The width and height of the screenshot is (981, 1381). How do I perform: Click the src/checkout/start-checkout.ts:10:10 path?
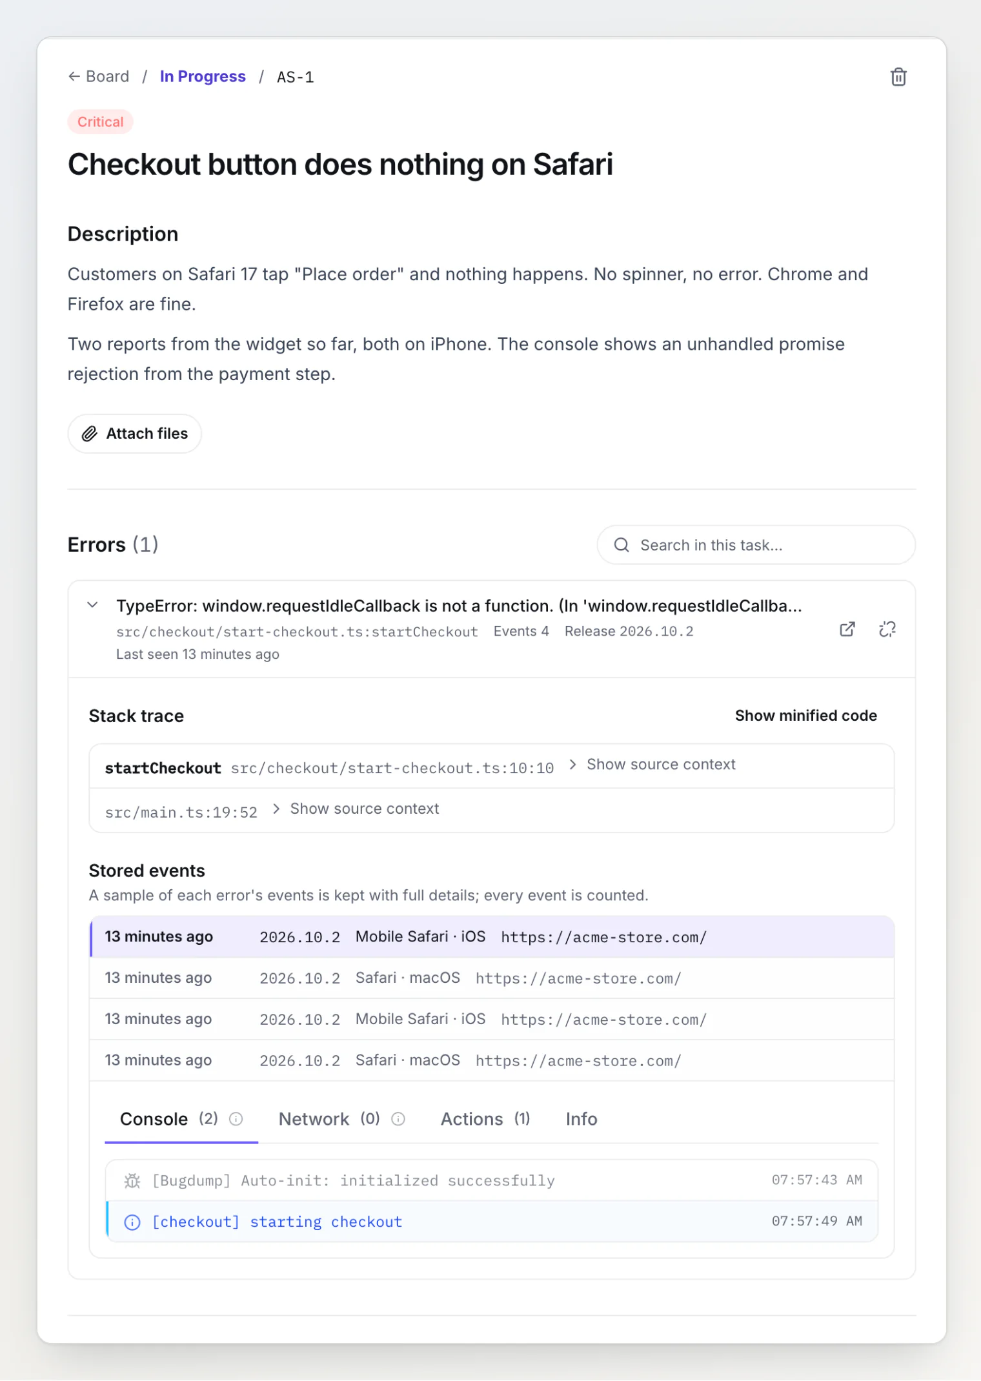pos(392,769)
